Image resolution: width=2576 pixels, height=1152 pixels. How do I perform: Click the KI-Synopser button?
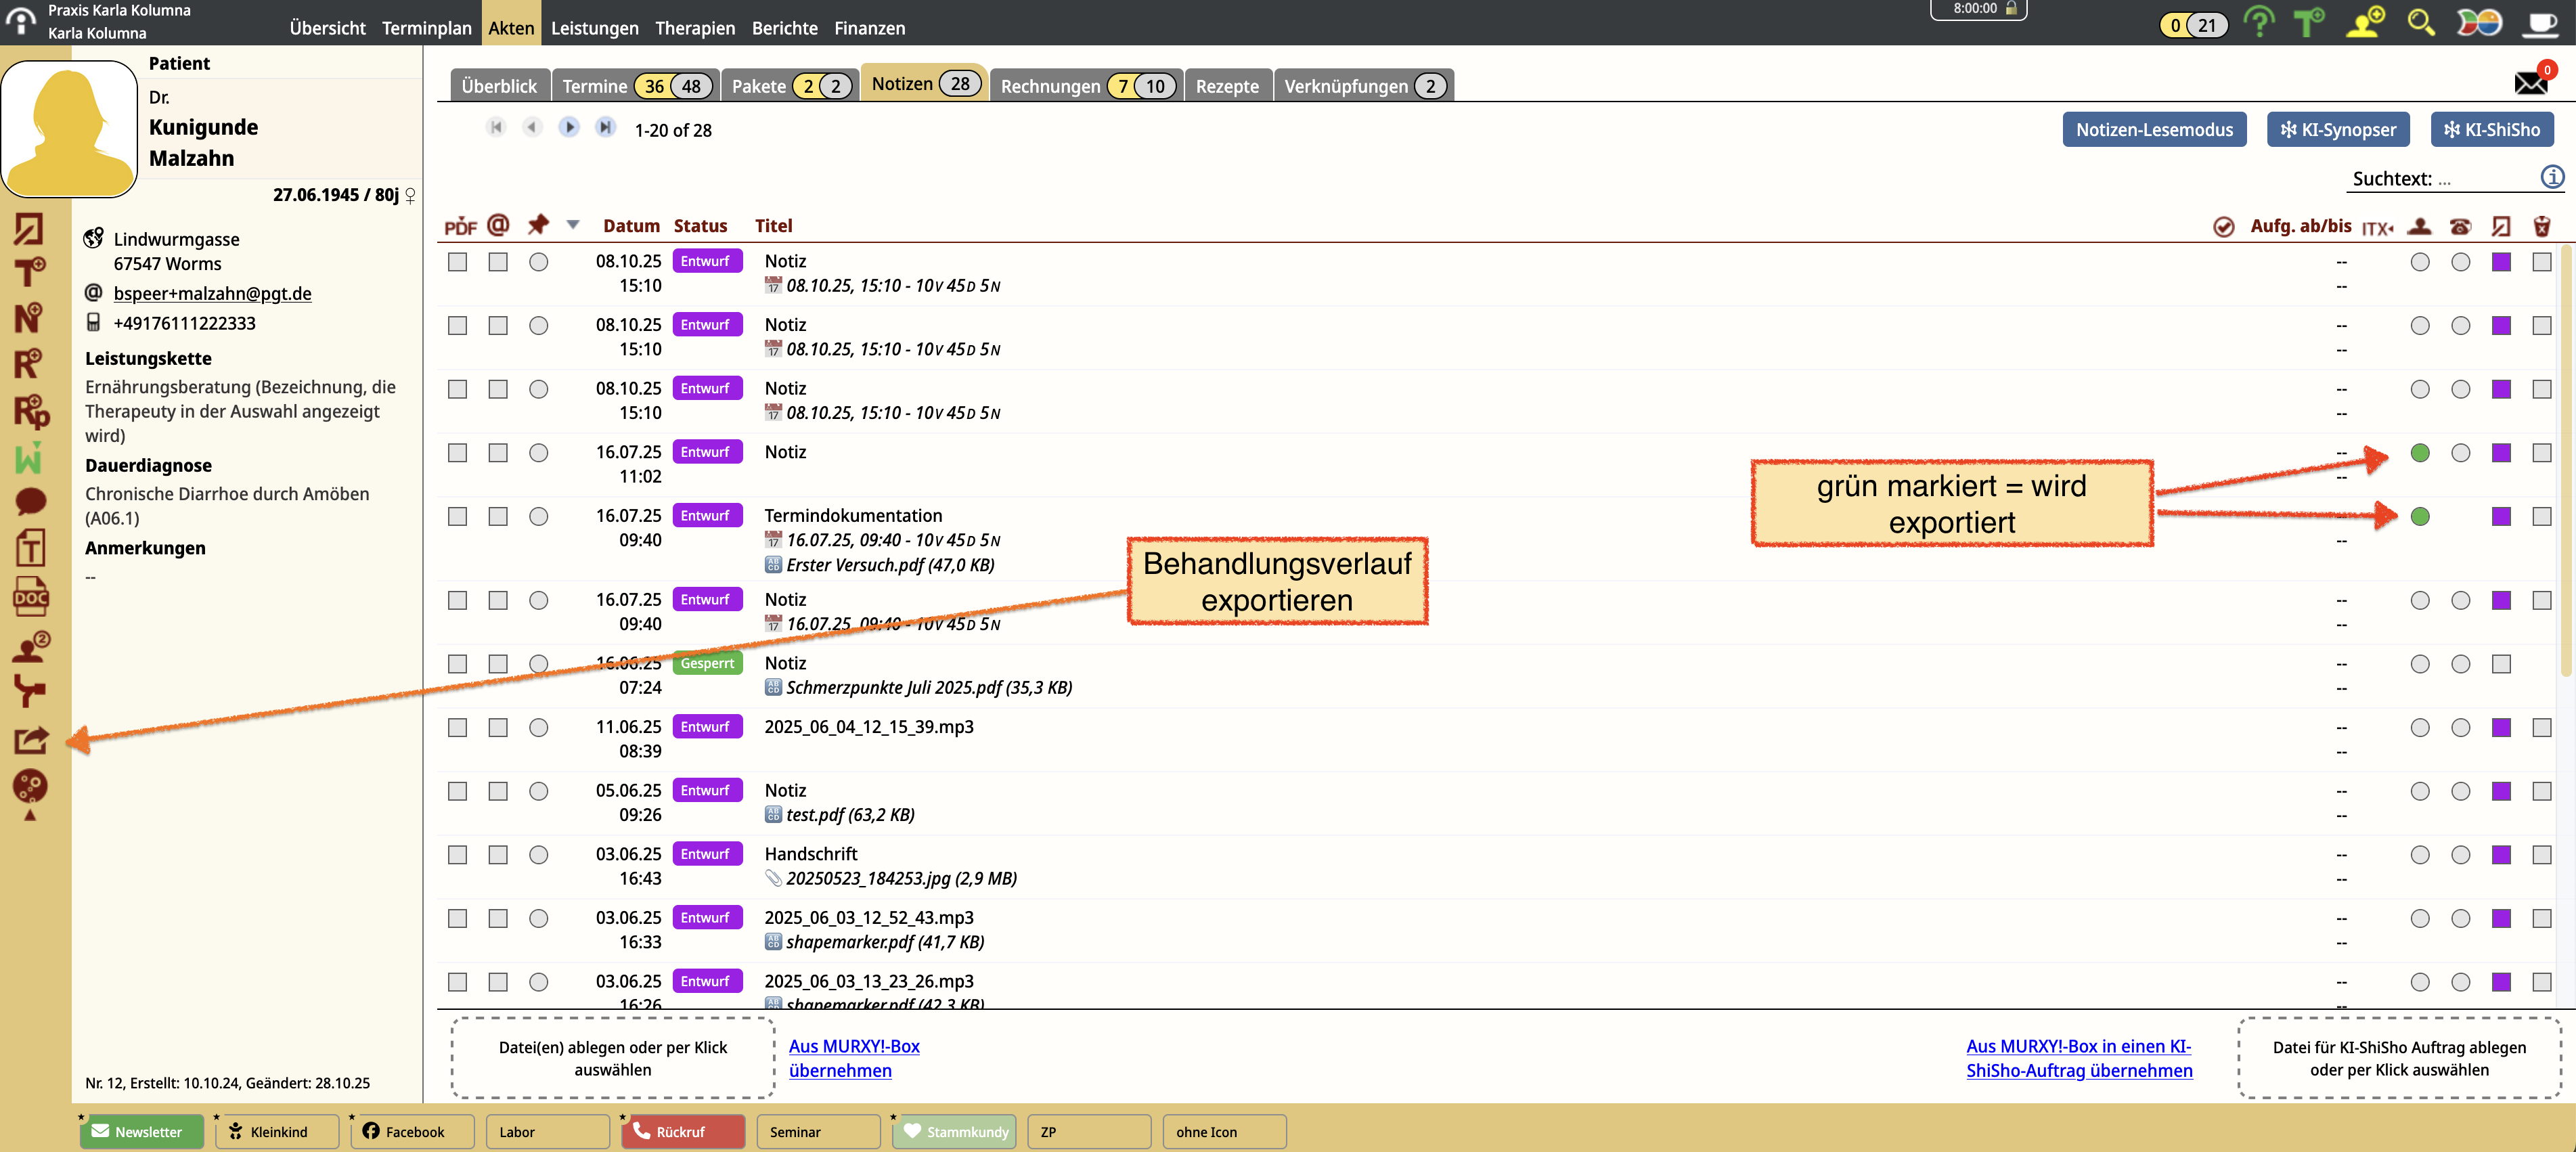tap(2338, 129)
